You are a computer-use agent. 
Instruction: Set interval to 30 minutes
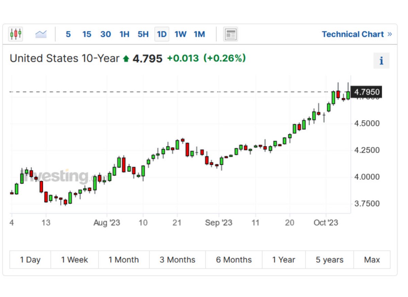click(x=106, y=34)
